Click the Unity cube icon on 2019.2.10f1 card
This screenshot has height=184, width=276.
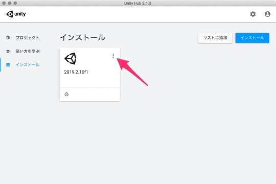pos(71,59)
